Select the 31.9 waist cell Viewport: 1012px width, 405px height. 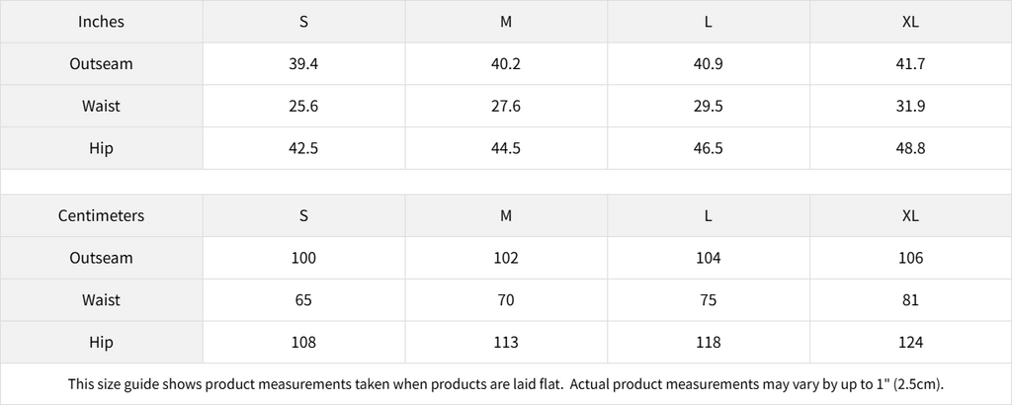click(x=910, y=107)
